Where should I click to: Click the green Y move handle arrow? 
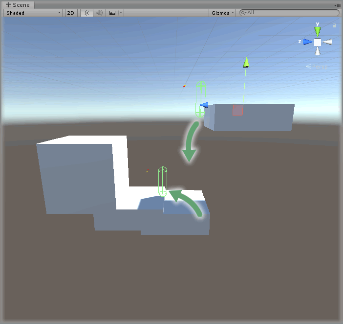(246, 62)
